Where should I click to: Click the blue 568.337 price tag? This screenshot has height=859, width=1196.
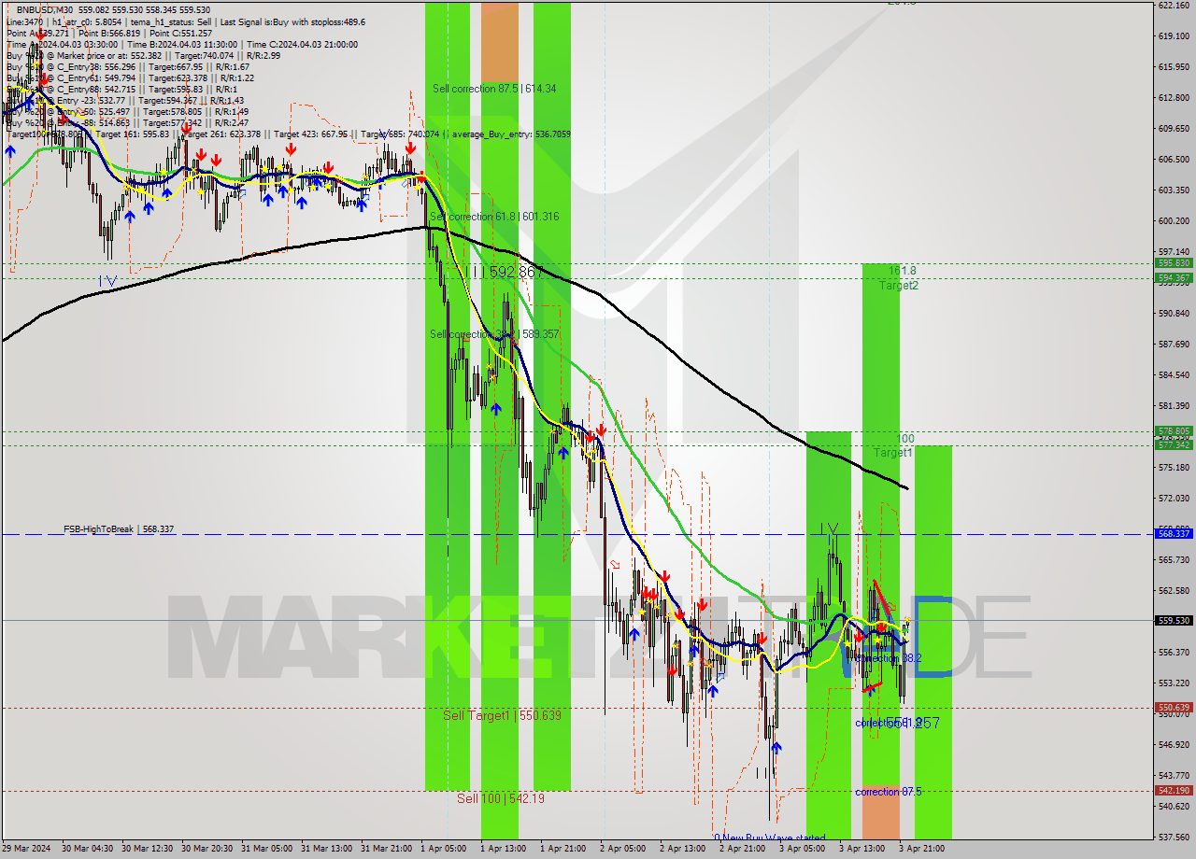pos(1174,534)
